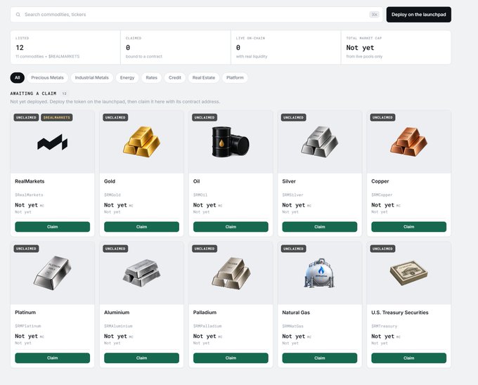Open the Palladium bars image
Screen dimensions: 478x385
tap(231, 273)
